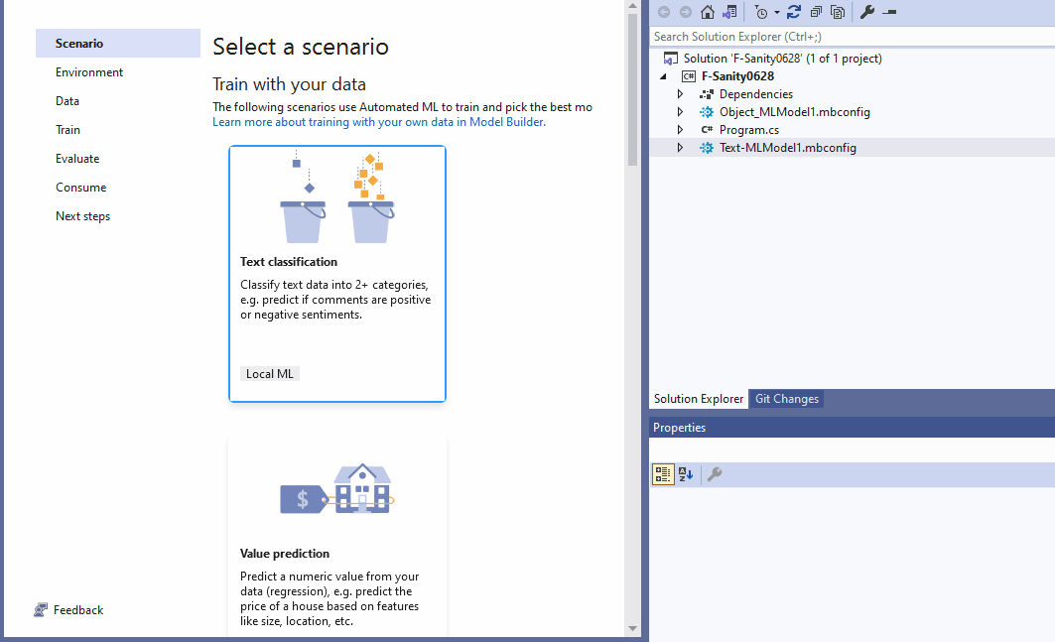Viewport: 1055px width, 642px height.
Task: Select Categorized view in Properties panel
Action: (x=663, y=474)
